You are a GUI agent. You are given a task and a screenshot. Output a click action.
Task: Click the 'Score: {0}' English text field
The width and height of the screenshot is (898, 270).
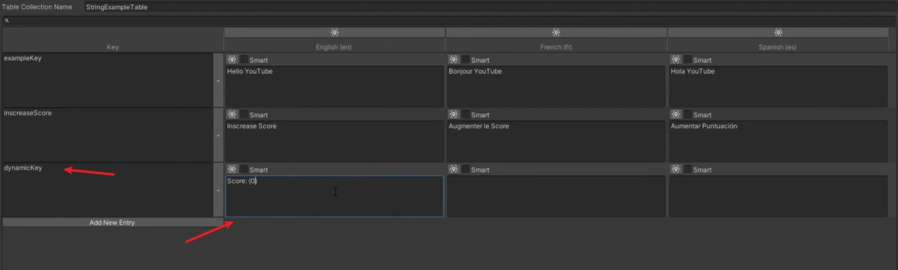click(334, 196)
